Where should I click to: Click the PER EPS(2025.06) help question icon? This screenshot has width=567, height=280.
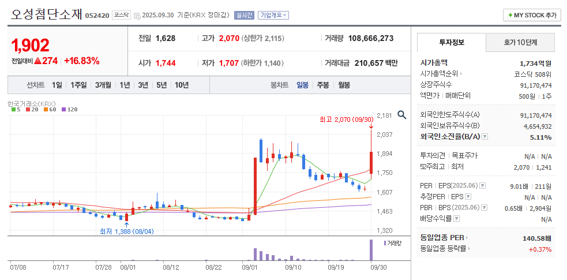pos(482,186)
